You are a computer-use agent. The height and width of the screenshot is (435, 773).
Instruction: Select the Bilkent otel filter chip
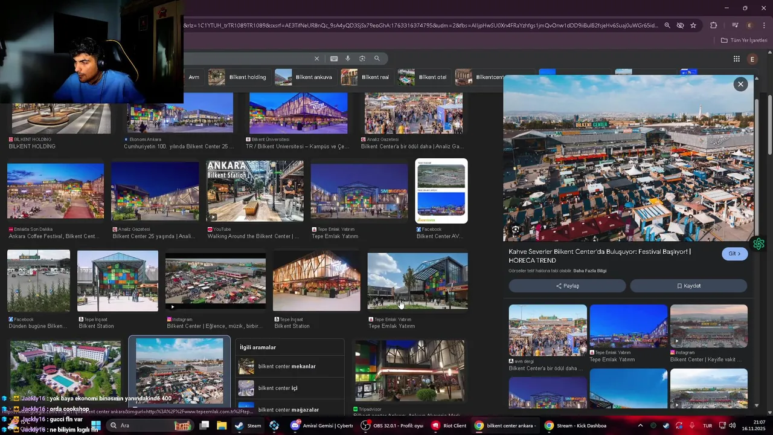(423, 77)
